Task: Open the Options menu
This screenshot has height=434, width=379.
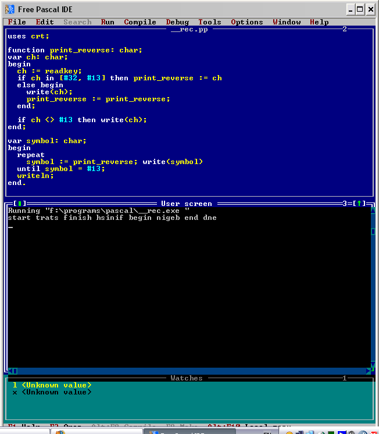Action: 247,22
